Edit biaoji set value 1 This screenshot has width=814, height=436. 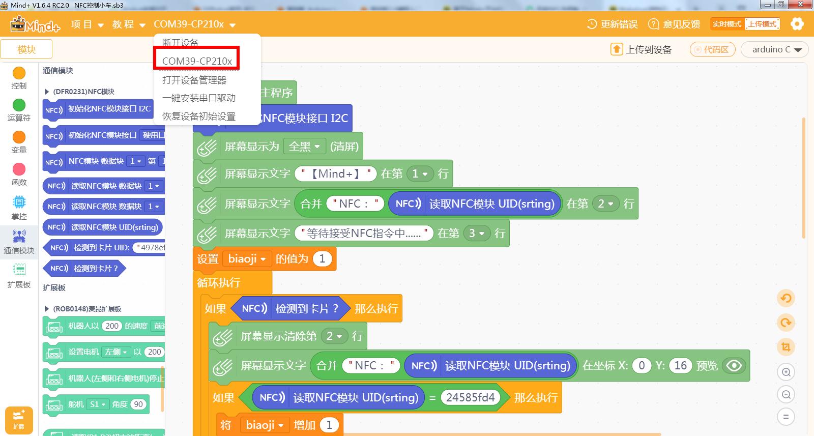(322, 259)
